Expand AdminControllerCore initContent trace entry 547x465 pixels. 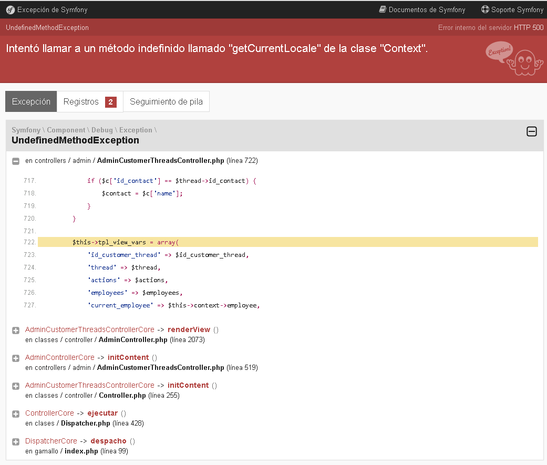[16, 358]
